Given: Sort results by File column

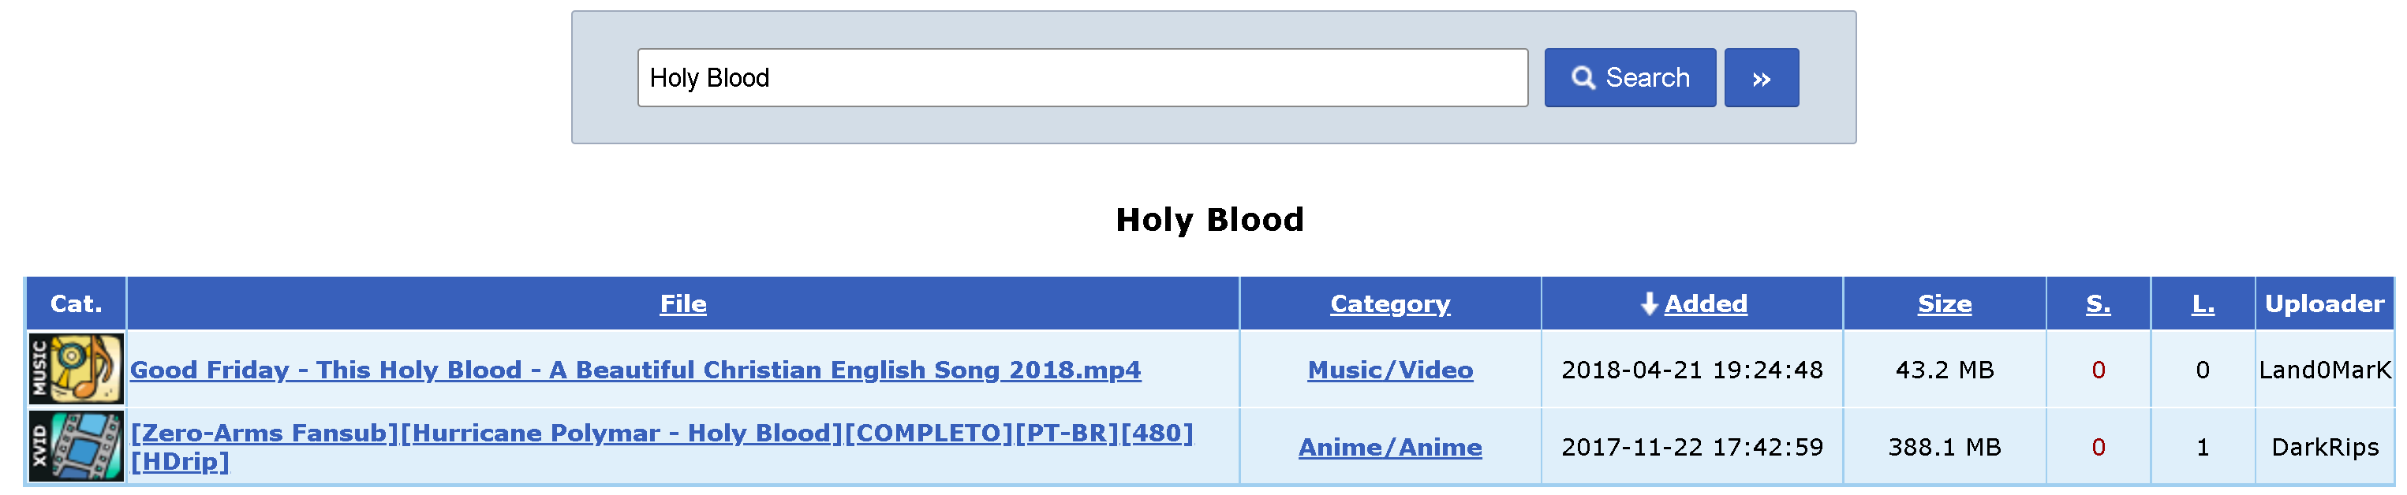Looking at the screenshot, I should point(683,303).
